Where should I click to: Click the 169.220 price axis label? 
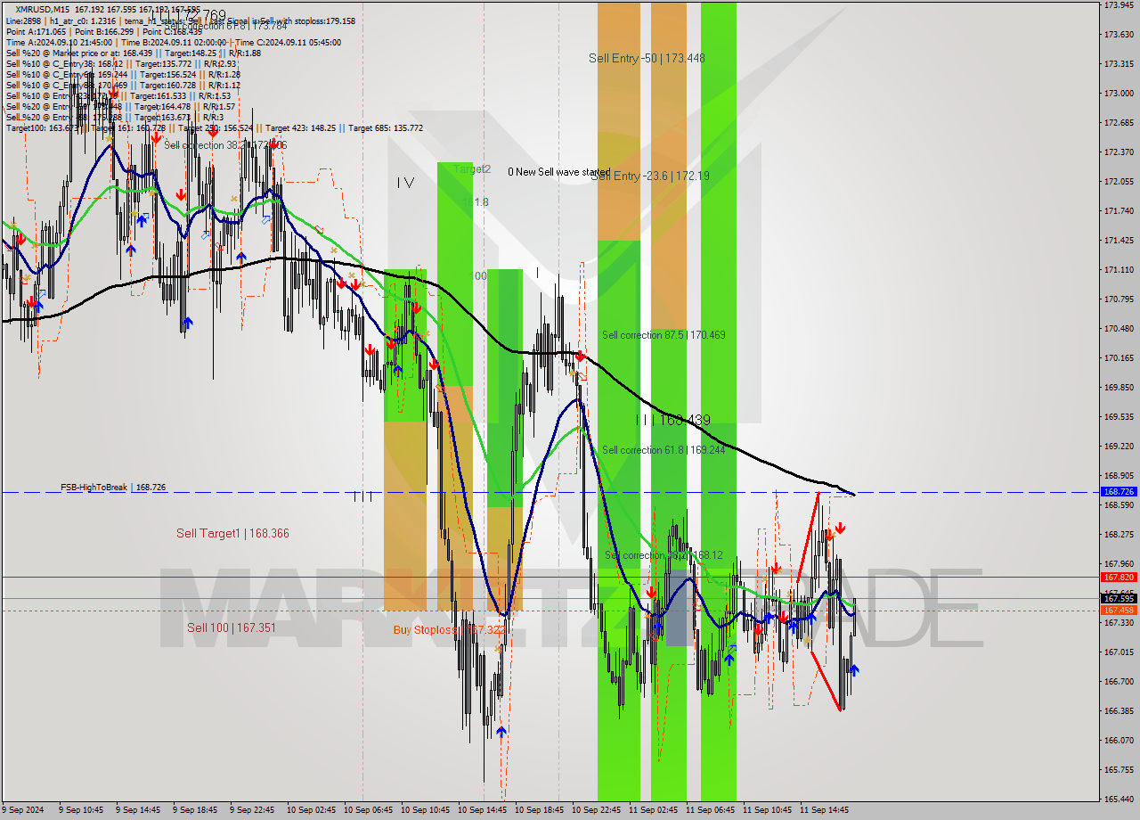pyautogui.click(x=1119, y=446)
